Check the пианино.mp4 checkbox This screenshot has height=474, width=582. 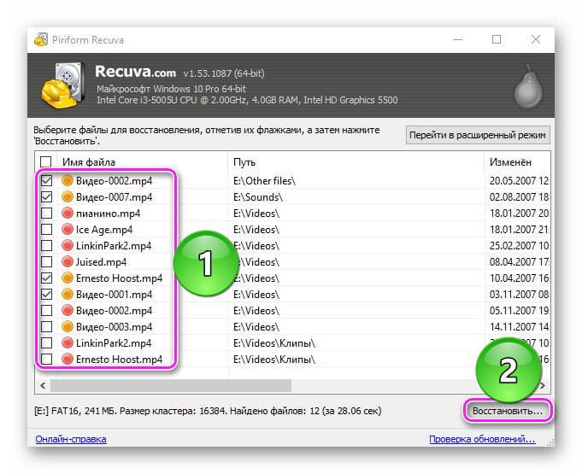pos(46,213)
